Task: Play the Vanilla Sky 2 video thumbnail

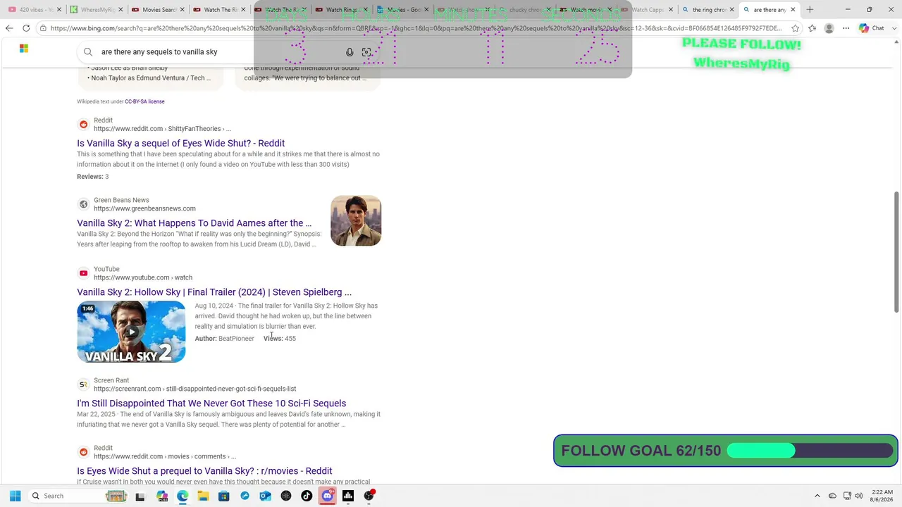Action: coord(131,332)
